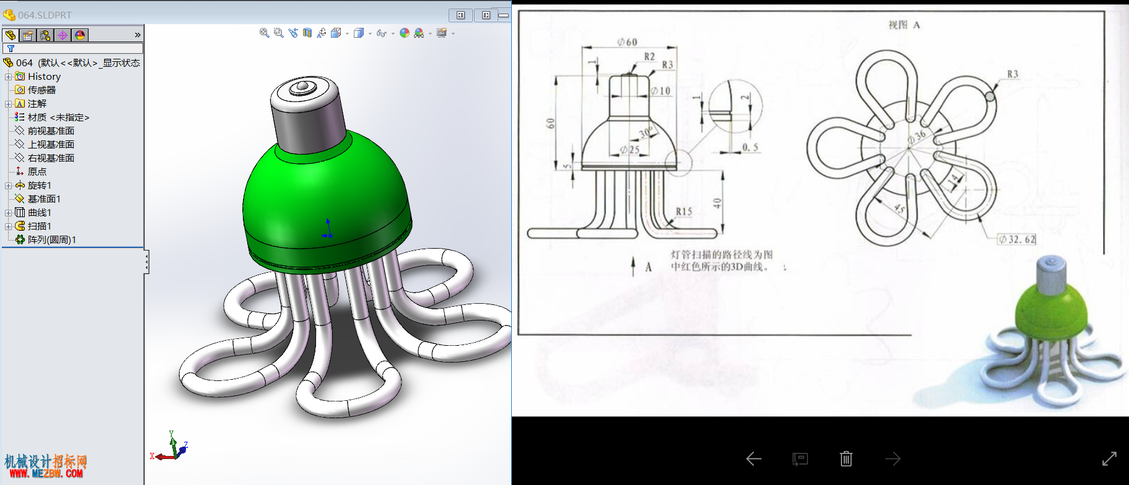Select 材质 <未指定> material item

pos(58,118)
